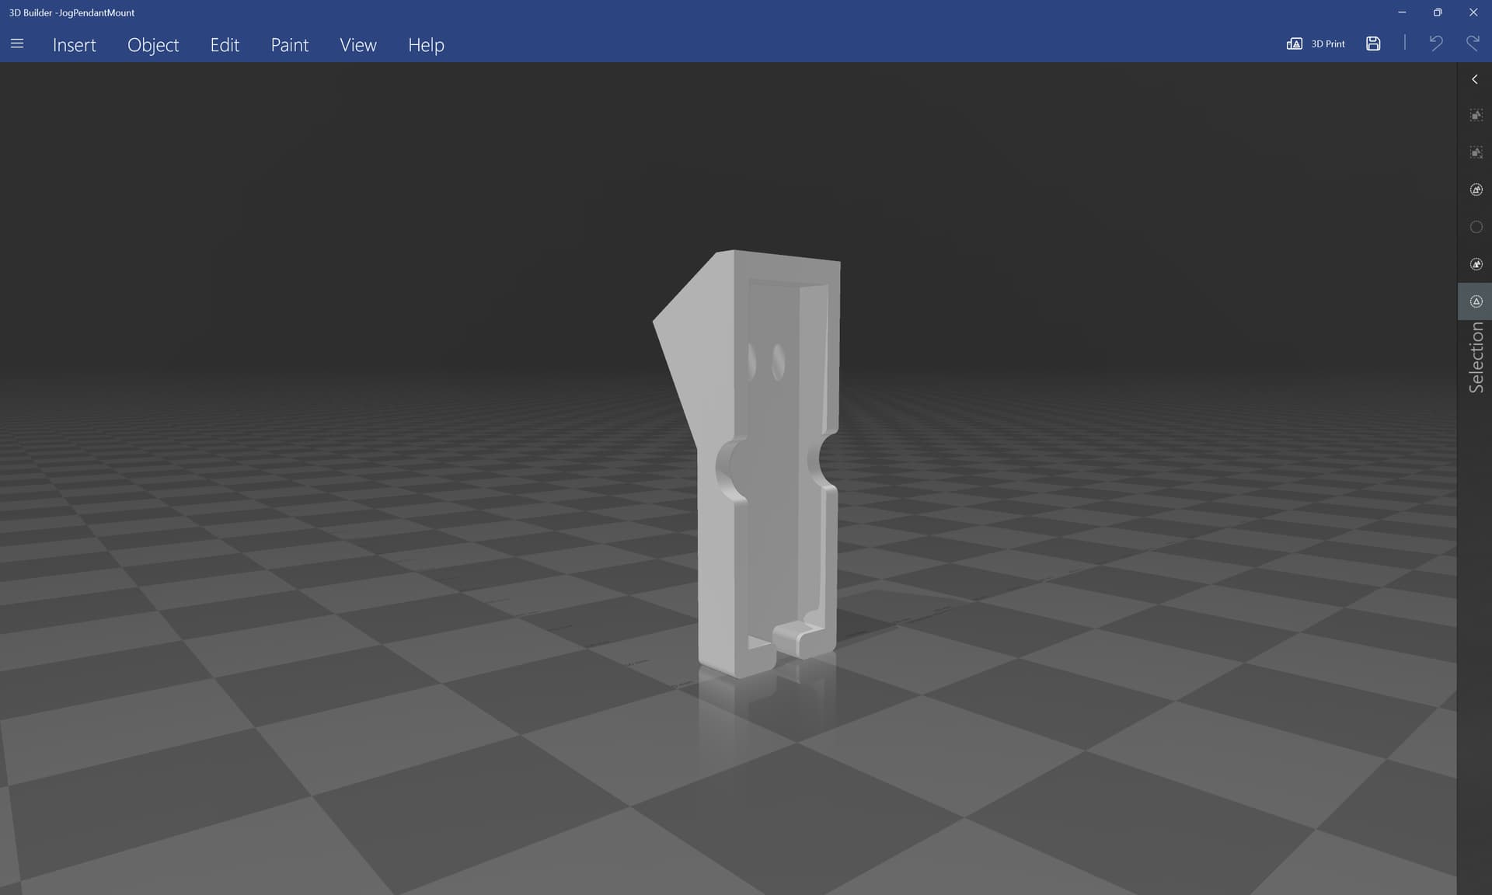This screenshot has height=895, width=1492.
Task: Click the Group objects icon in the sidebar
Action: tap(1476, 116)
